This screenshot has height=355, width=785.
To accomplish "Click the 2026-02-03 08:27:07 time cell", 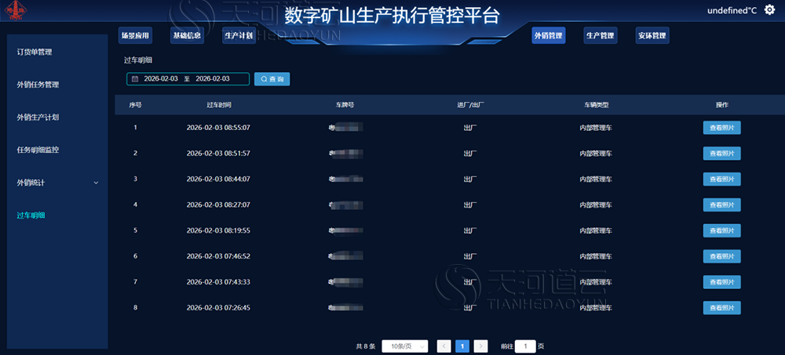I will (218, 205).
